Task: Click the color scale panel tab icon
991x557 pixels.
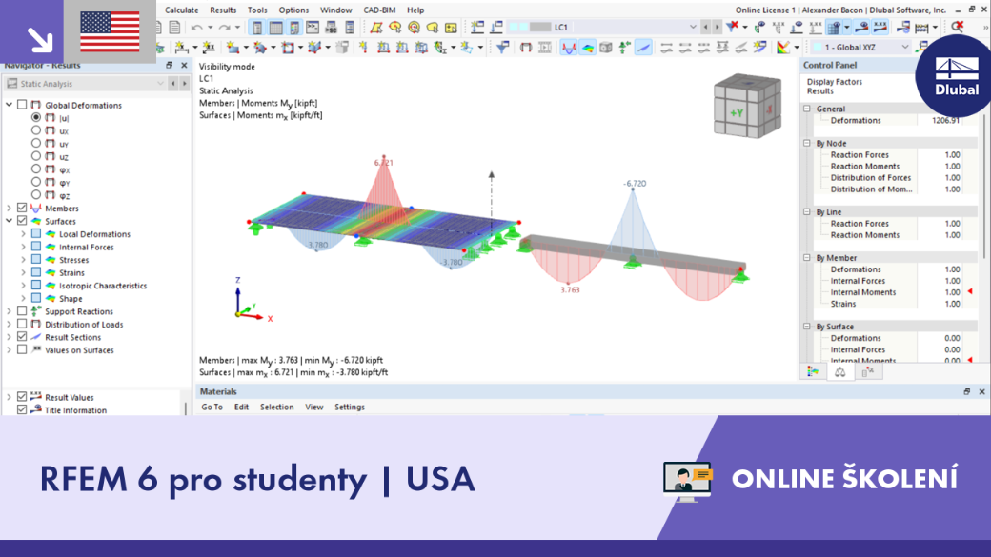Action: click(813, 372)
